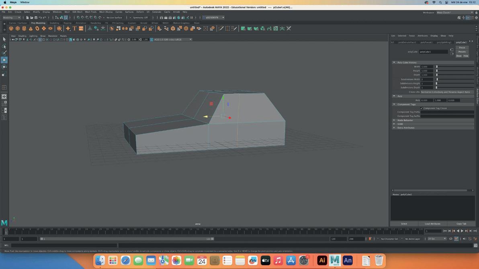Choose the Select tool in the toolbox

pos(4,39)
